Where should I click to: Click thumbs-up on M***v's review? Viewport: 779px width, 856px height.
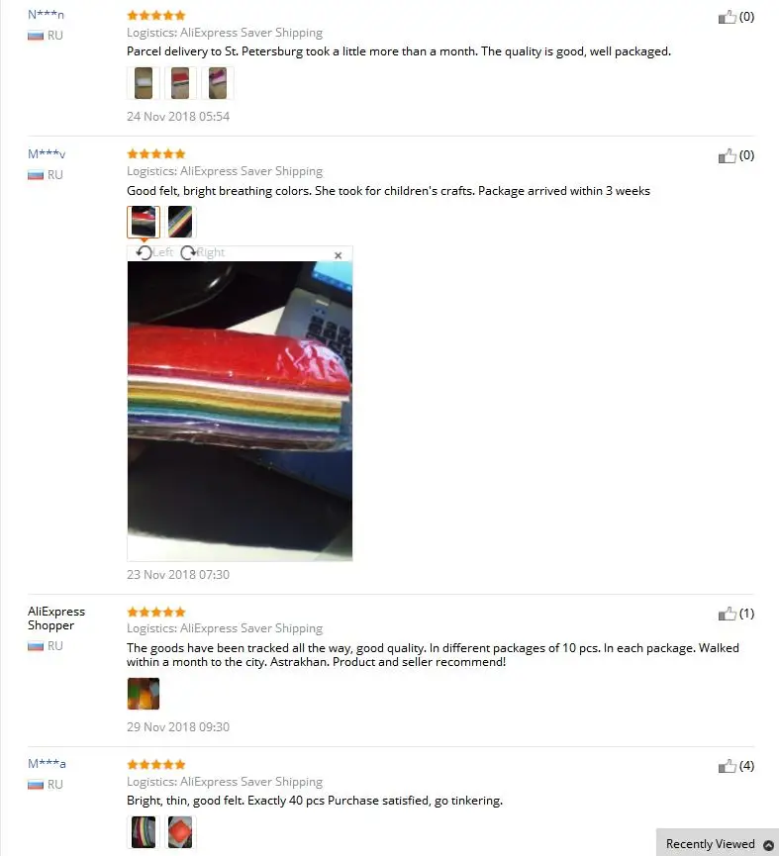[728, 156]
